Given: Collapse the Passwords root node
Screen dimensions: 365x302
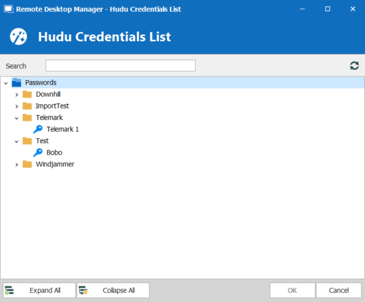Looking at the screenshot, I should (x=6, y=82).
